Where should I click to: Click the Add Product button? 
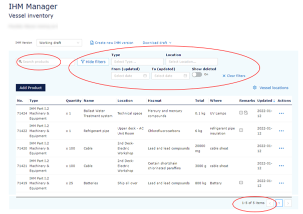[x=31, y=87]
